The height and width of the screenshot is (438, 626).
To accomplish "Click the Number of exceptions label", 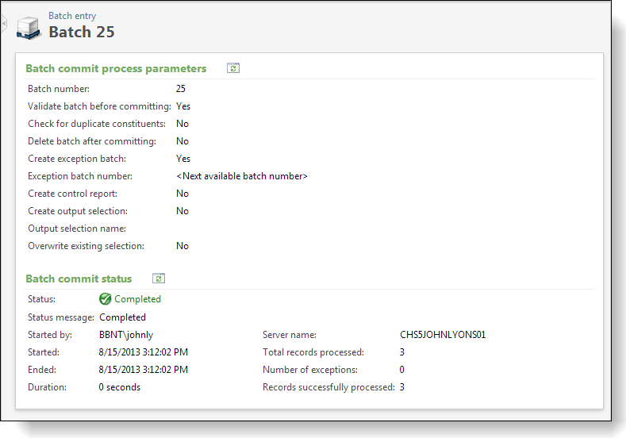I will click(310, 370).
